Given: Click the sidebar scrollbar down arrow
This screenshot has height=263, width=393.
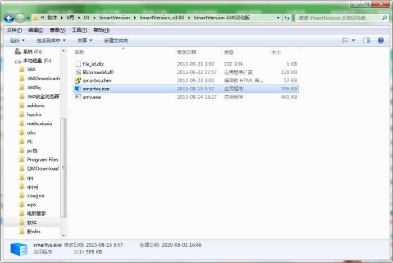Looking at the screenshot, I should (x=63, y=236).
